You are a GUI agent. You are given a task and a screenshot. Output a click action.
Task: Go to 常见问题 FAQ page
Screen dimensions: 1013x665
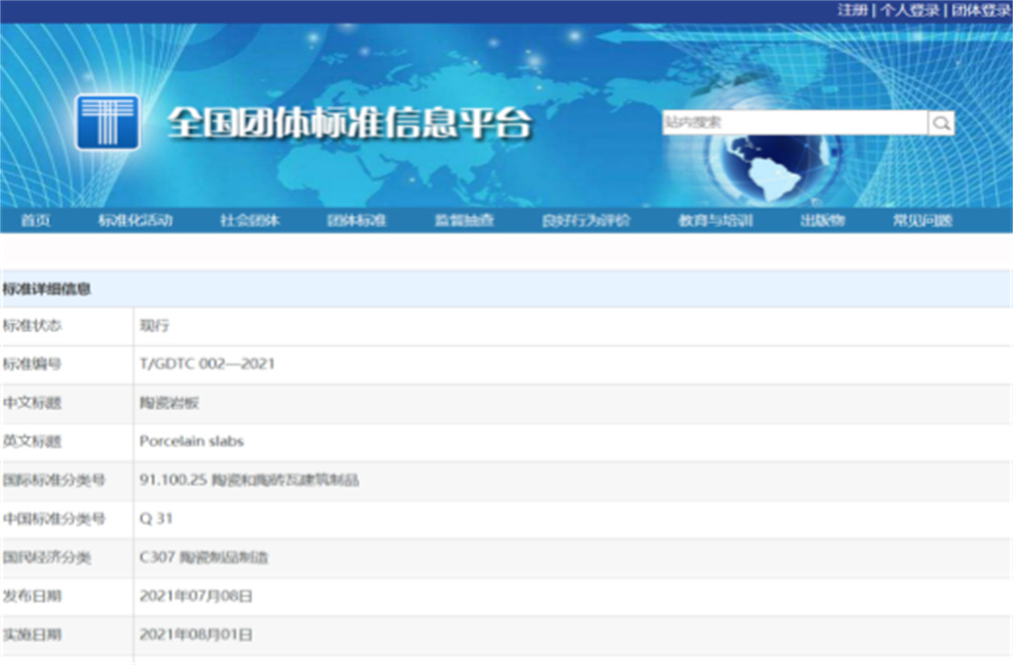coord(923,221)
